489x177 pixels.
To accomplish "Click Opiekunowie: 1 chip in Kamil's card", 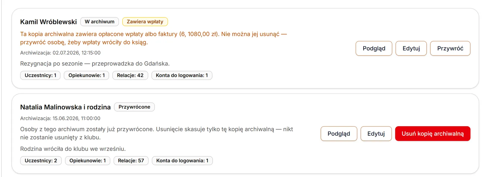I will pyautogui.click(x=86, y=75).
